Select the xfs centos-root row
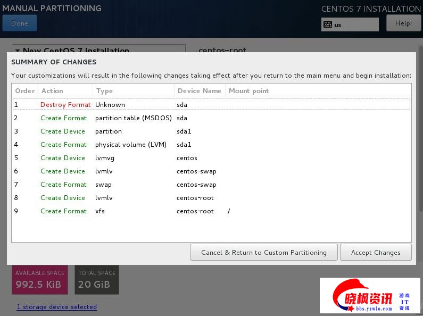Image resolution: width=423 pixels, height=316 pixels. click(x=211, y=211)
